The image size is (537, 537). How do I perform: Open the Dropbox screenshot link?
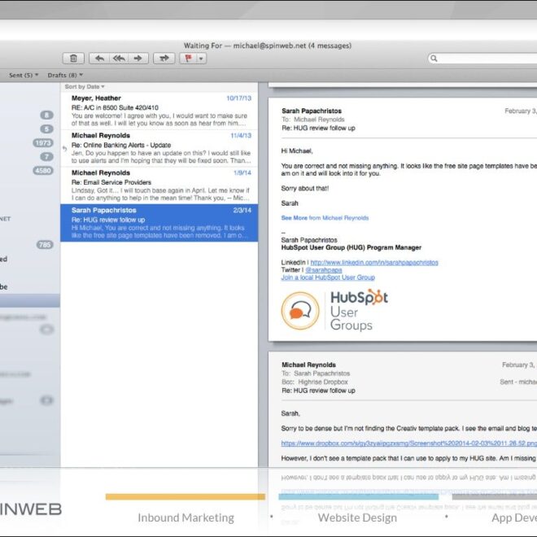(x=408, y=443)
